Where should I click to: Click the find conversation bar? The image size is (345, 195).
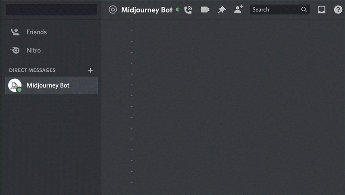pos(51,9)
